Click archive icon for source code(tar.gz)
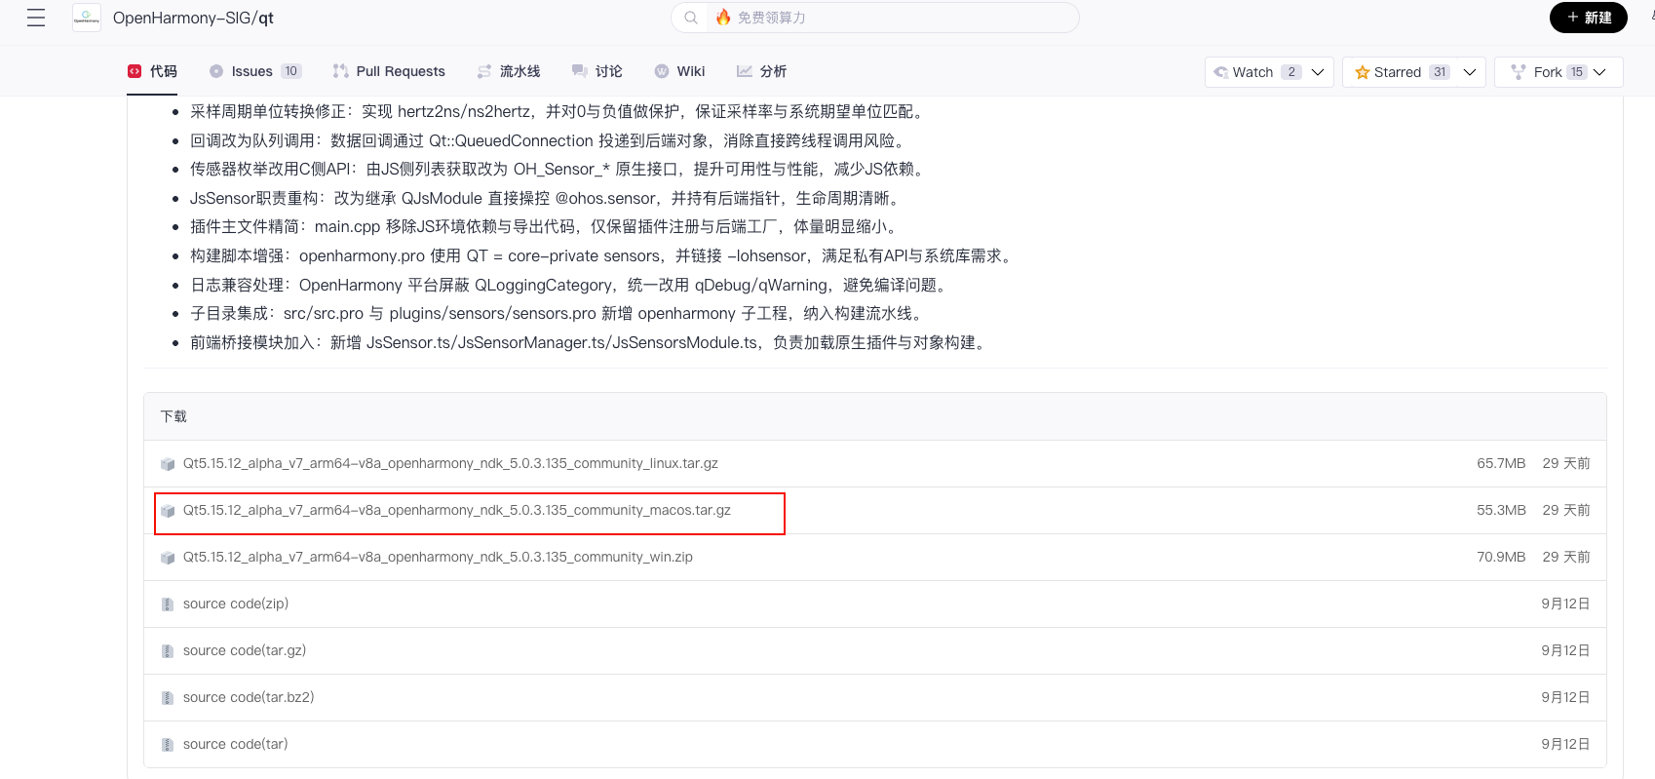Viewport: 1655px width, 779px height. click(x=168, y=651)
